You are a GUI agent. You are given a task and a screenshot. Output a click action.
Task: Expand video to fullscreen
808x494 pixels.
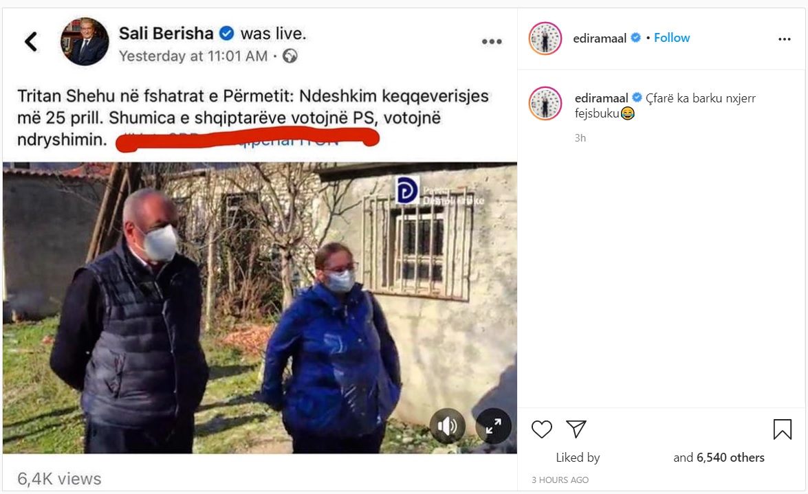(493, 426)
